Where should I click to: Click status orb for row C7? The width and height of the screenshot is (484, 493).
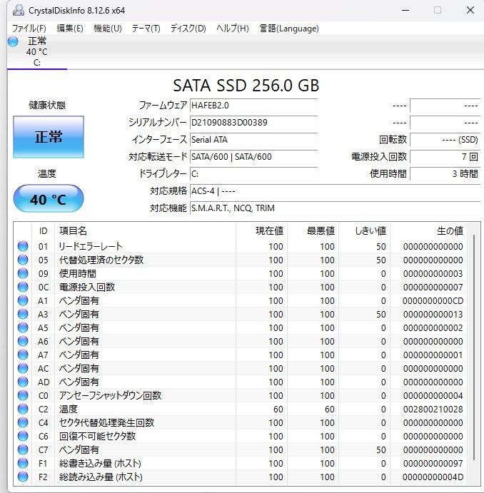tap(23, 449)
